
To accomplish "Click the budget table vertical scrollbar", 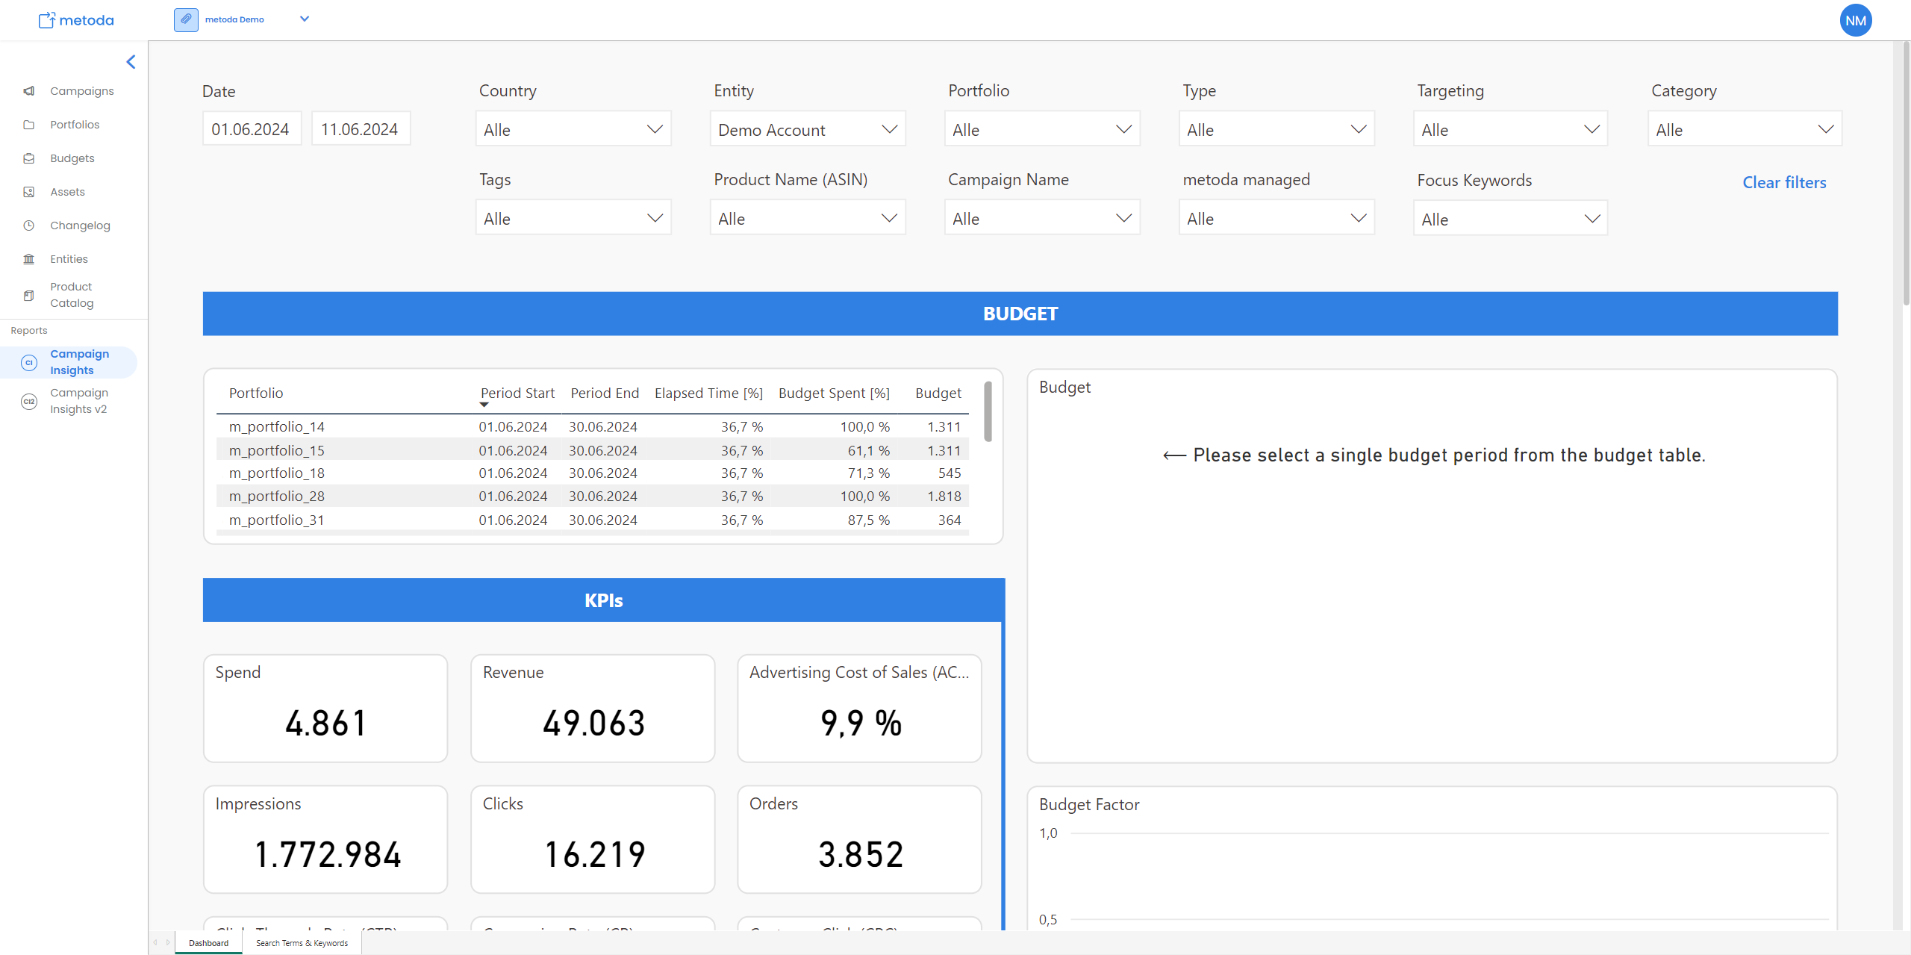I will click(x=988, y=412).
